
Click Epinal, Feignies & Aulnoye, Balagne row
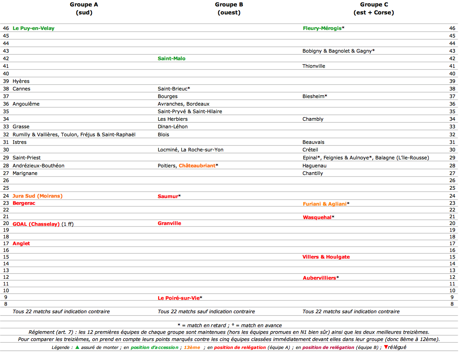366,158
